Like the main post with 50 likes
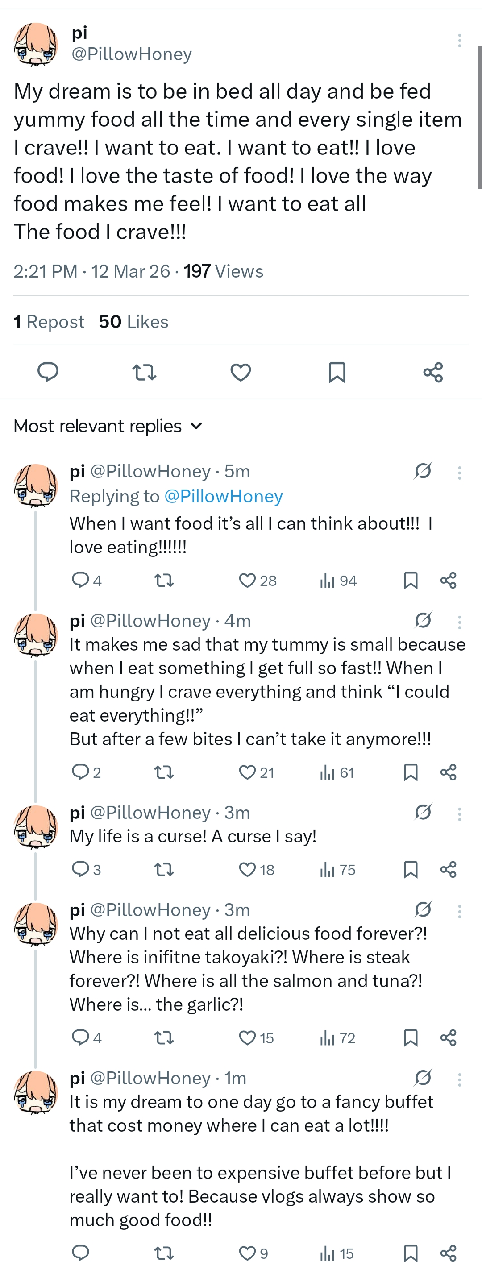This screenshot has height=1274, width=482. click(x=241, y=372)
